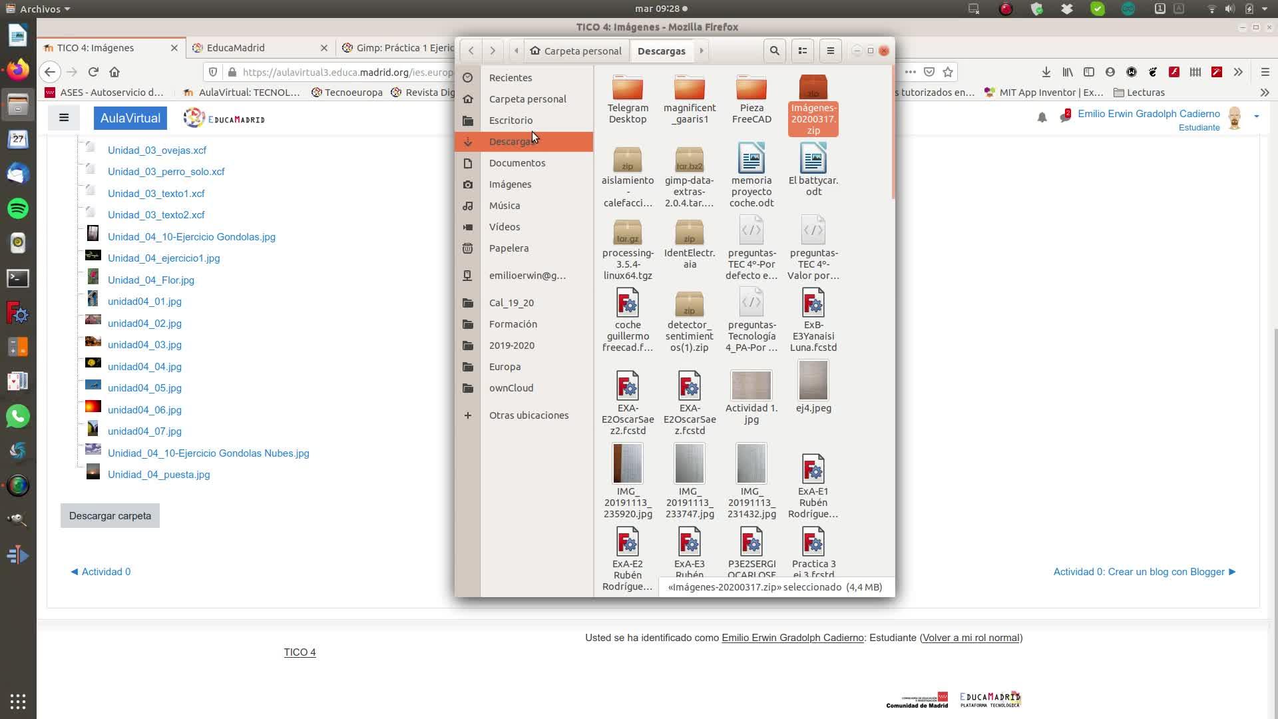Expand the path bar right arrow
1278x719 pixels.
pyautogui.click(x=701, y=51)
